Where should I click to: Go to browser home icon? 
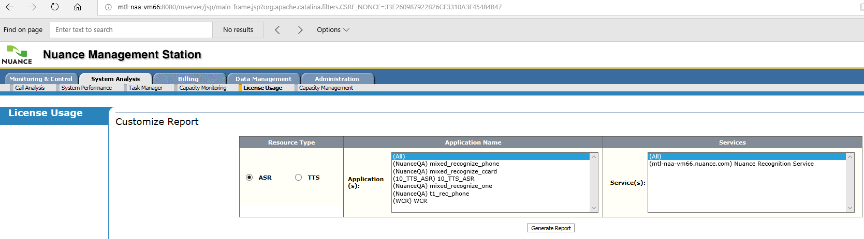(78, 7)
